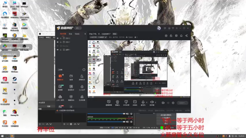Open the 斗鱼直播伴侣使用教程 tutorial link
Viewport: 246px width, 138px height.
(66, 110)
